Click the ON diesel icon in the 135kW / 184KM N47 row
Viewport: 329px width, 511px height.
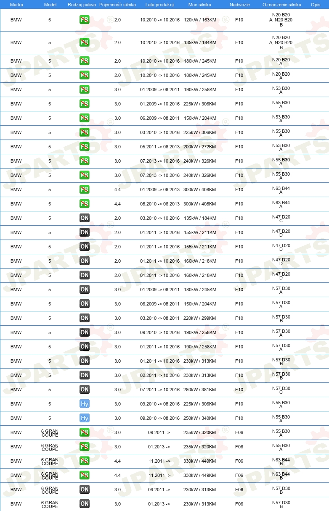[x=85, y=218]
